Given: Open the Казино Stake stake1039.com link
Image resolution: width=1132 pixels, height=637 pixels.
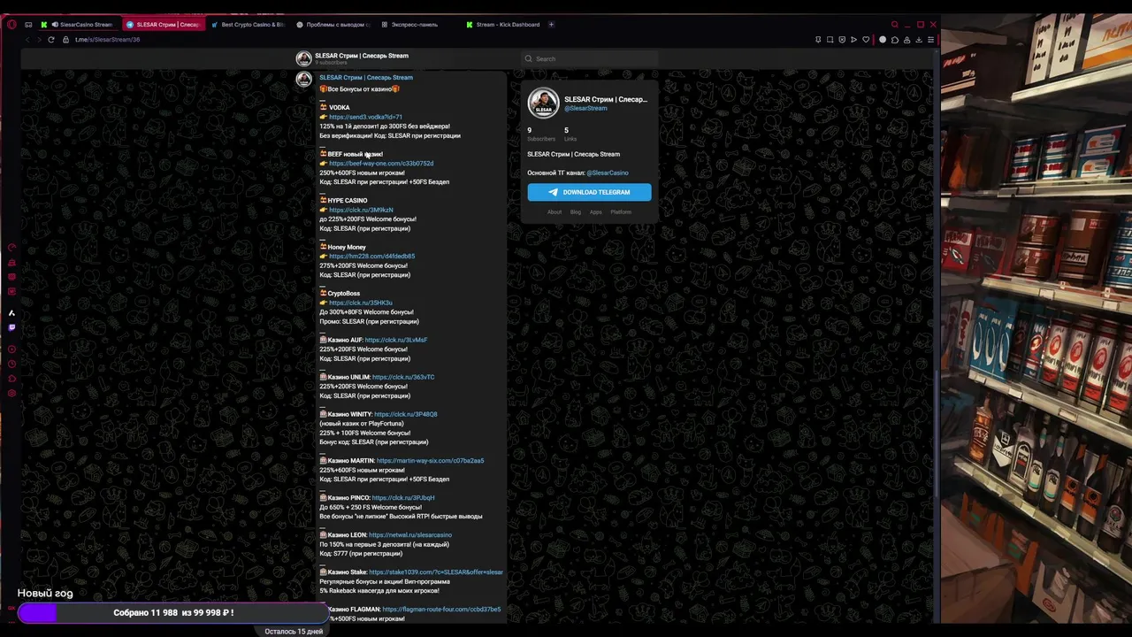Looking at the screenshot, I should [x=436, y=572].
